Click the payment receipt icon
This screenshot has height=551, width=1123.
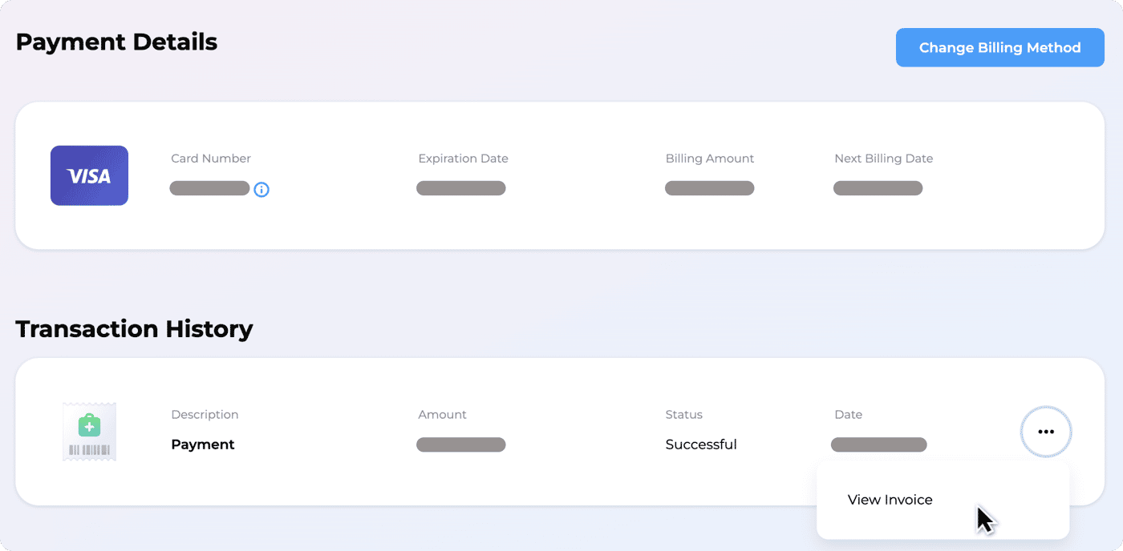(89, 432)
